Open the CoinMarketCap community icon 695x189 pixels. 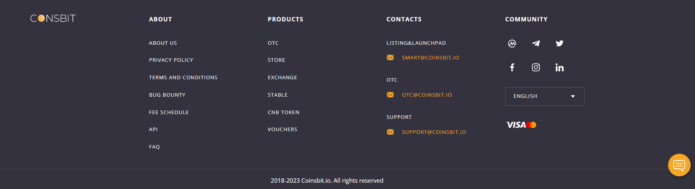point(512,44)
